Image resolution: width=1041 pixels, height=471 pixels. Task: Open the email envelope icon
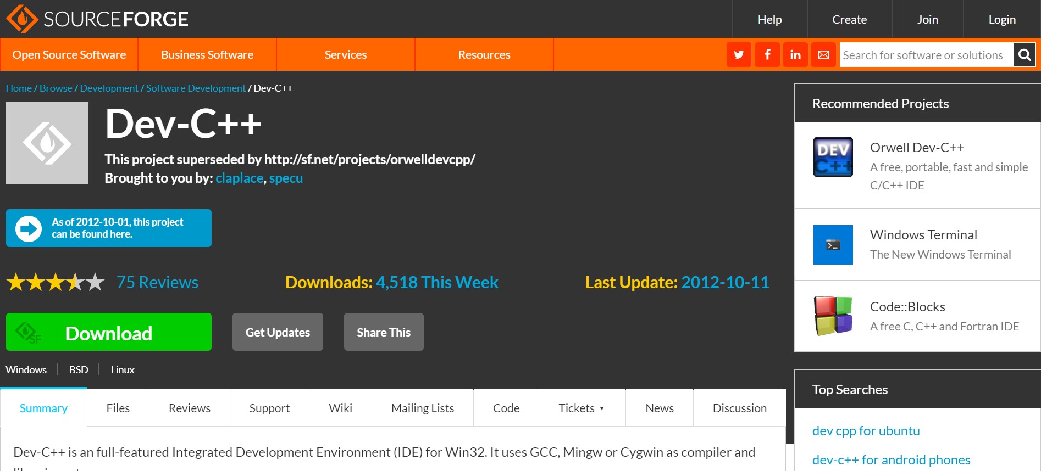(823, 55)
